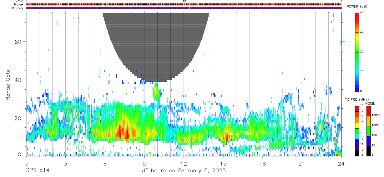Pick the cyan 12 MHz TX FRQ swatch

click(x=357, y=137)
